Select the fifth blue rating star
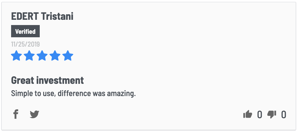Viewport: 298px width, 131px height. (68, 56)
